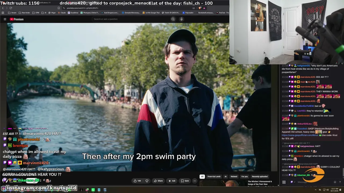The width and height of the screenshot is (344, 193).
Task: Click the Ask button under the video
Action: (172, 181)
